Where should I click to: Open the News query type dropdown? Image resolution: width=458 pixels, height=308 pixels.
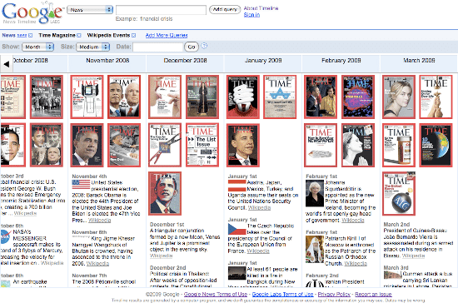click(x=90, y=10)
